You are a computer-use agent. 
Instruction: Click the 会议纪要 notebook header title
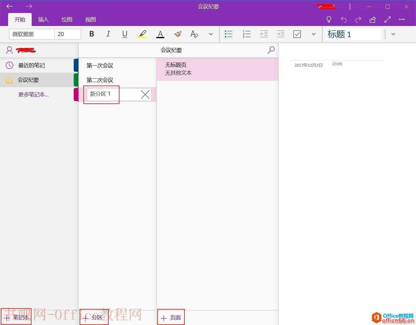click(x=171, y=50)
